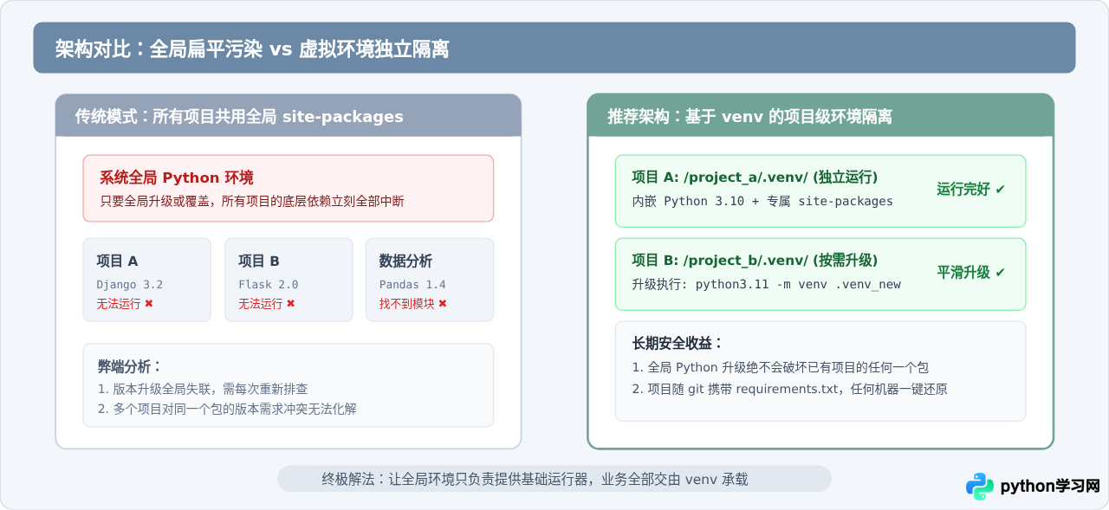Click the heading 系统全局 Python 环境

(177, 178)
